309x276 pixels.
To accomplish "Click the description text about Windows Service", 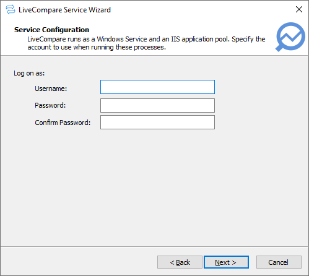I will click(x=146, y=43).
